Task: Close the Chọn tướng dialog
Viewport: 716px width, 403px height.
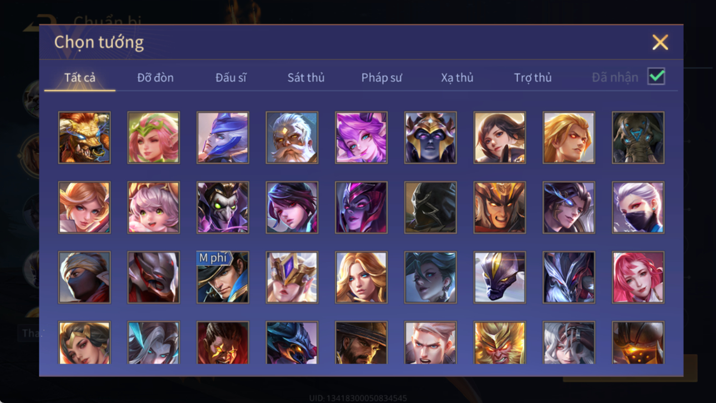Action: click(x=660, y=42)
